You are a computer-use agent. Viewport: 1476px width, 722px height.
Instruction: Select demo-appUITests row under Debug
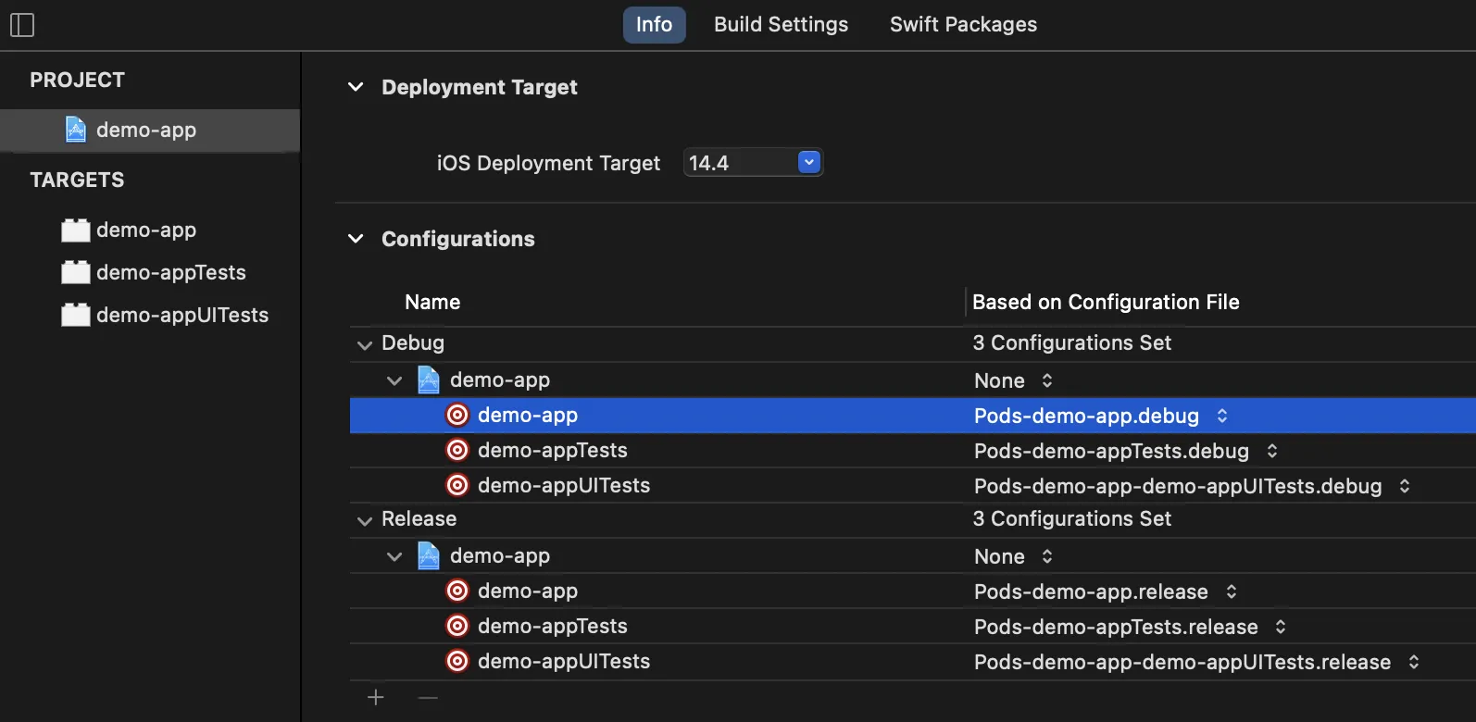click(x=563, y=485)
